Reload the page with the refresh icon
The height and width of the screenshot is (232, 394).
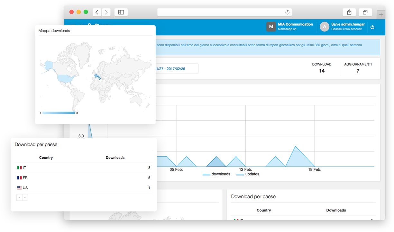(288, 12)
